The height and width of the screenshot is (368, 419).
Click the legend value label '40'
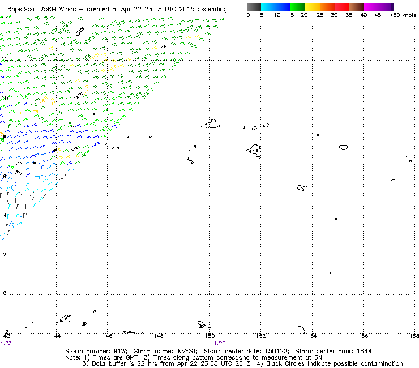pyautogui.click(x=364, y=15)
